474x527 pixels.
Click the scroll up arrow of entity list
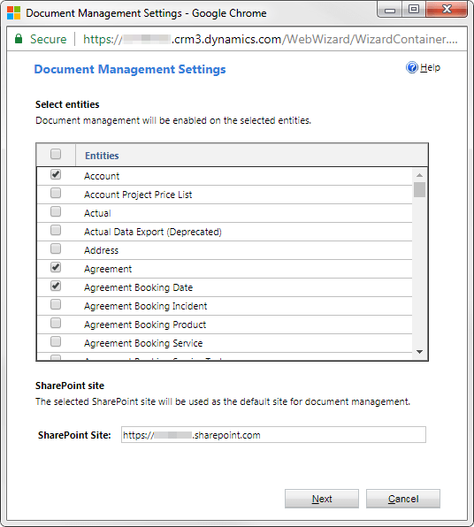click(419, 175)
